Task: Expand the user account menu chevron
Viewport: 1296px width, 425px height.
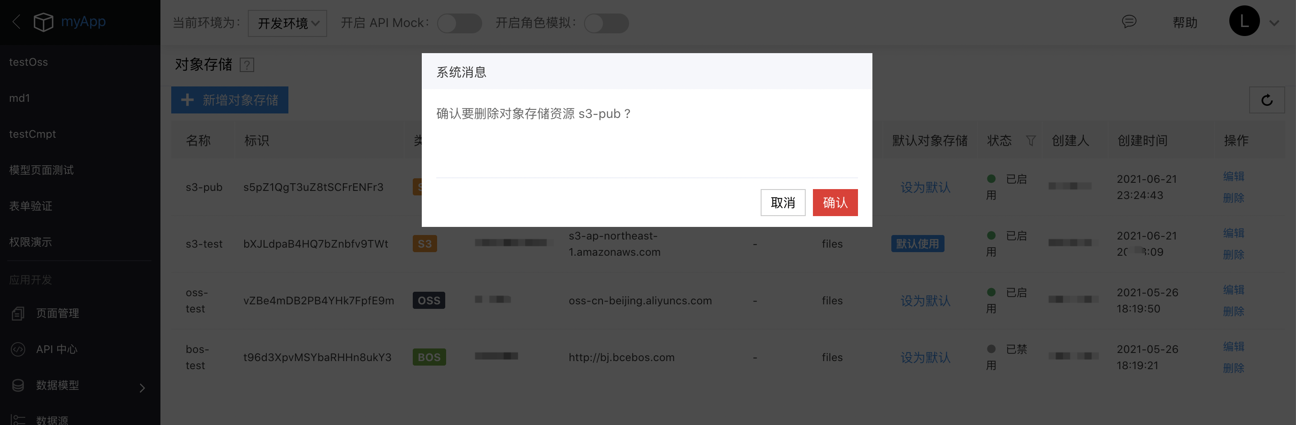Action: [x=1274, y=23]
